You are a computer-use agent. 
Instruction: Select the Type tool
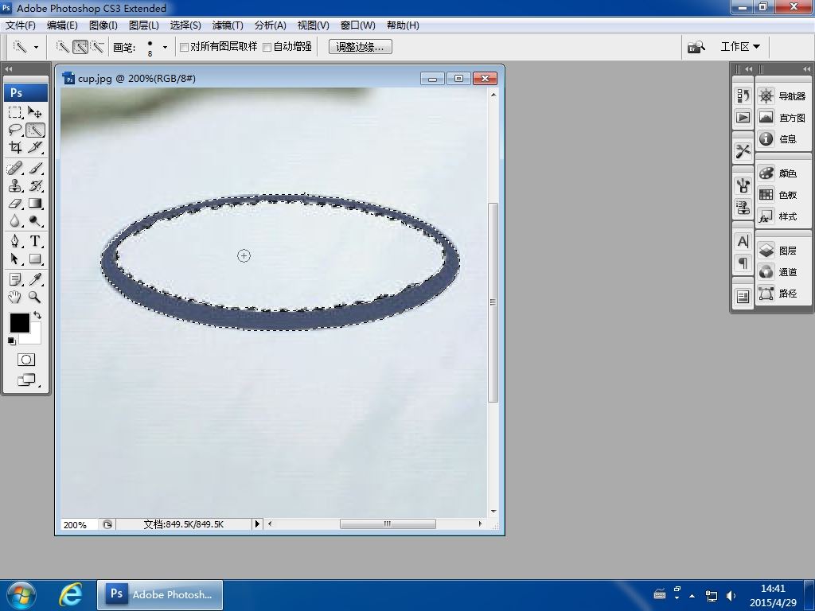[35, 241]
